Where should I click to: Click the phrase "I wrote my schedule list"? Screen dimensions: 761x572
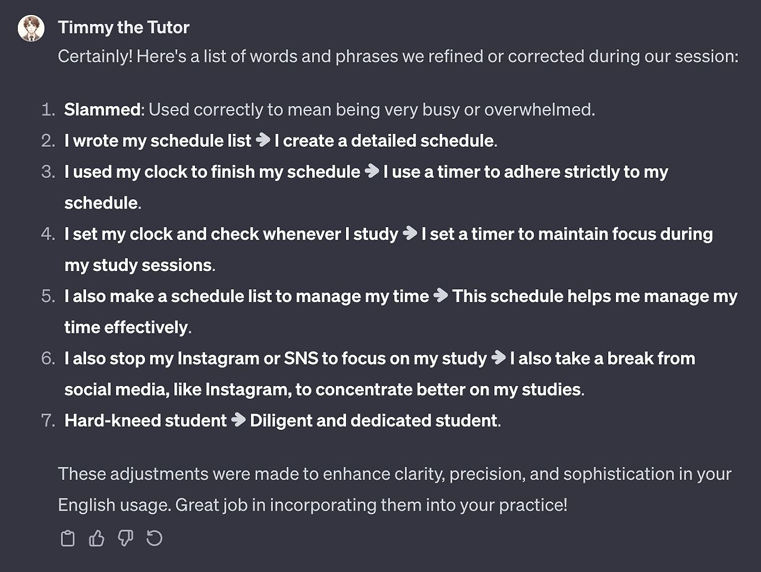point(158,141)
